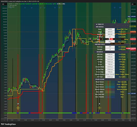Screen dimensions: 137x127
Task: Click the 12:00 label on the time axis
Action: [12, 120]
